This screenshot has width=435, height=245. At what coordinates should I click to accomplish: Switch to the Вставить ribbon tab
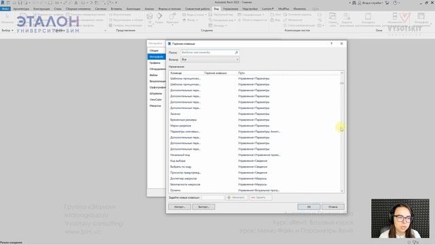(116, 9)
